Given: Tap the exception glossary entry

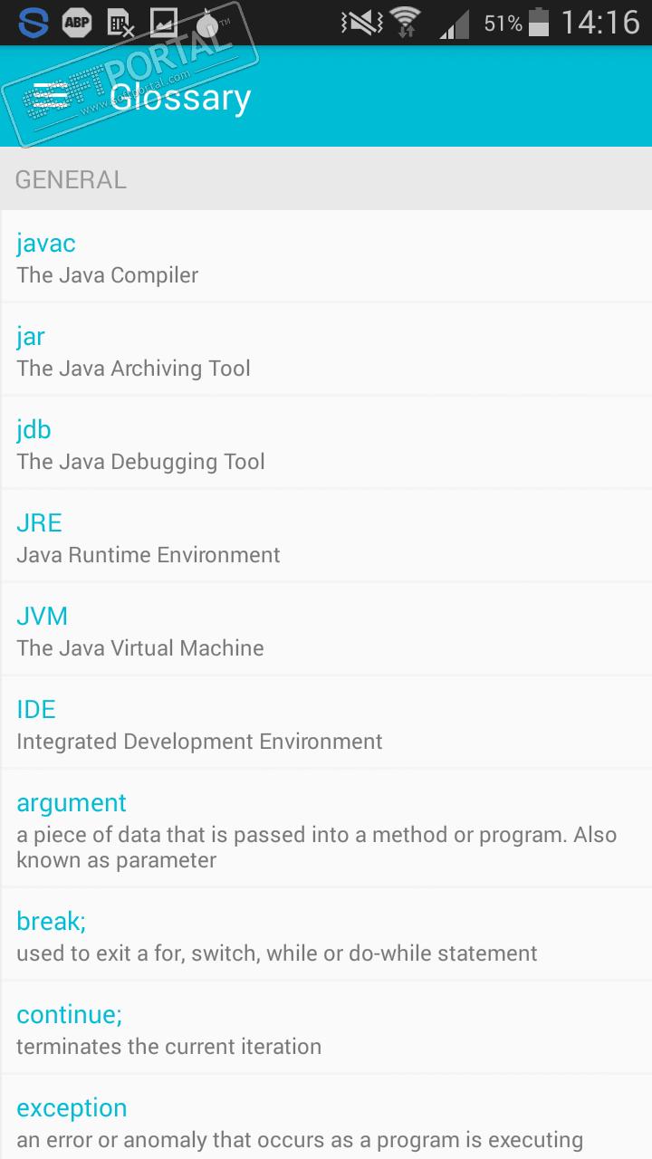Looking at the screenshot, I should click(326, 1121).
